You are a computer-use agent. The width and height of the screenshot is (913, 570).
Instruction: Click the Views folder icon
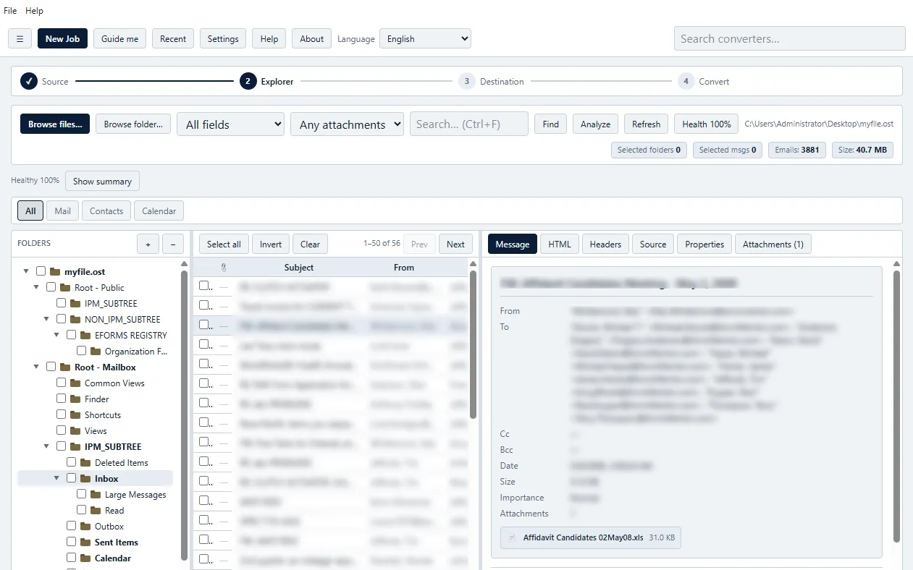pyautogui.click(x=75, y=431)
